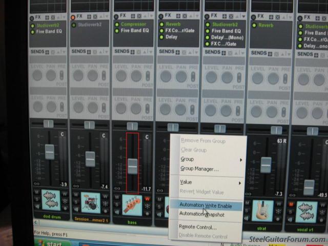328x246 pixels.
Task: Click the freeze snowflake on the bass track
Action: point(148,207)
